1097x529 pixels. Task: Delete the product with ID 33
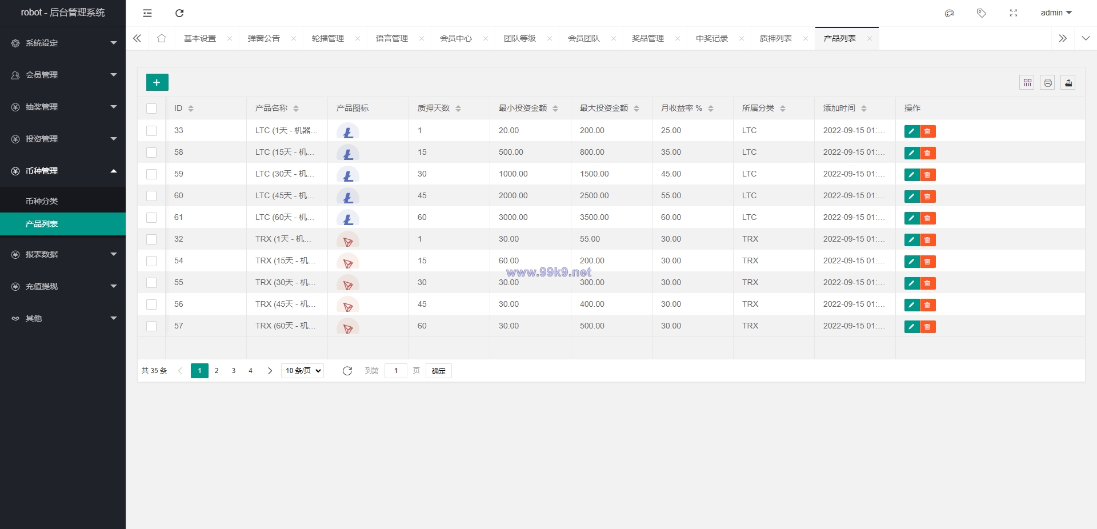click(x=928, y=131)
